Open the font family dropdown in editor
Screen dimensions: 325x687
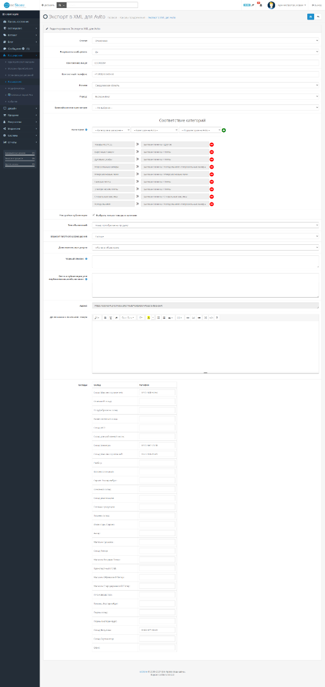128,317
